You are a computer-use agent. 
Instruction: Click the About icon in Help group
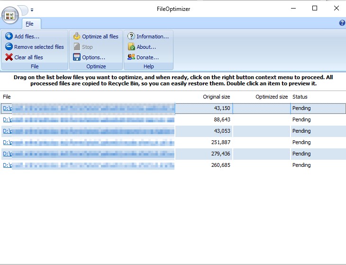[x=131, y=47]
